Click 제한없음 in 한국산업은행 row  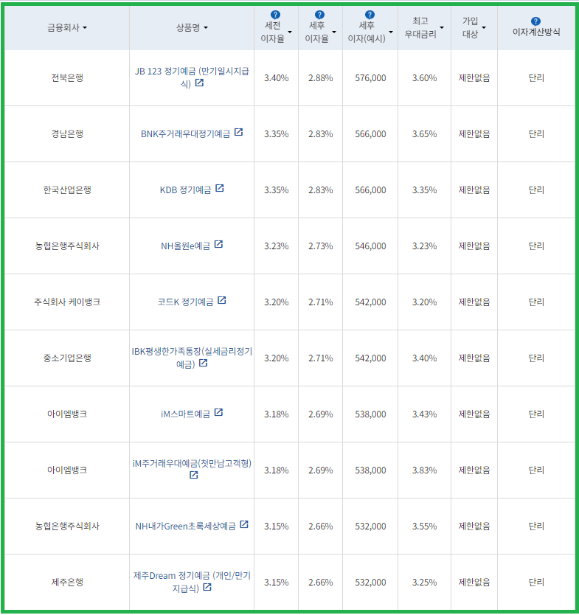(x=474, y=190)
